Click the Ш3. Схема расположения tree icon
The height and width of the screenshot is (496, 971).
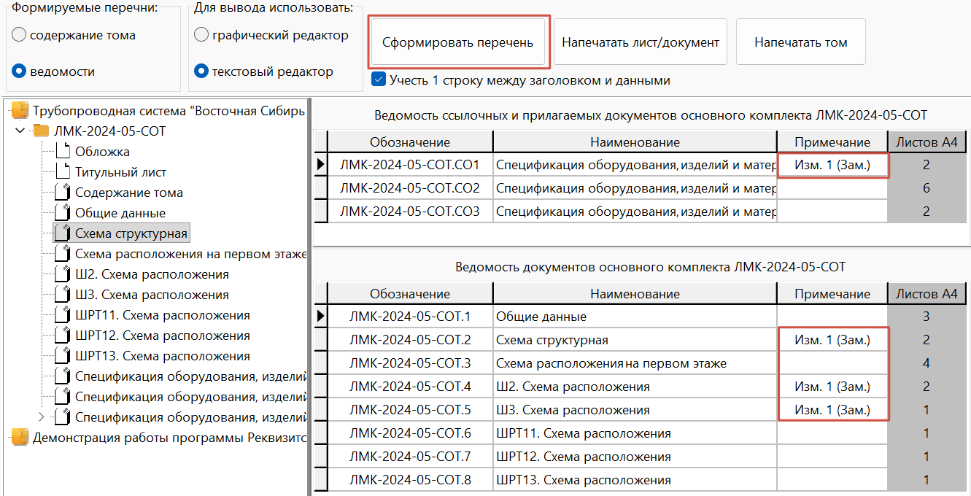coord(62,295)
